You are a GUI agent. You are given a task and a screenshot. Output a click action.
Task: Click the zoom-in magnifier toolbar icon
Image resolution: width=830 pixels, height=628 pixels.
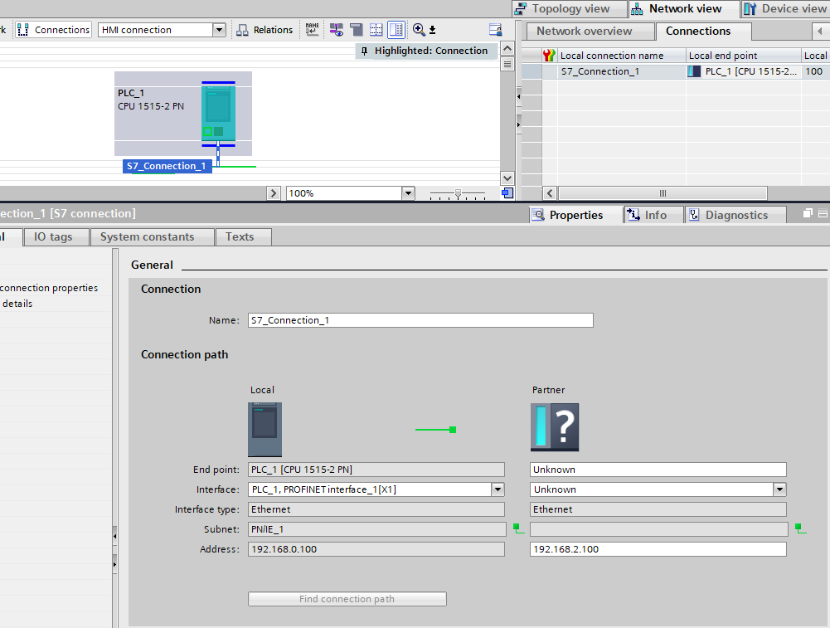point(419,30)
